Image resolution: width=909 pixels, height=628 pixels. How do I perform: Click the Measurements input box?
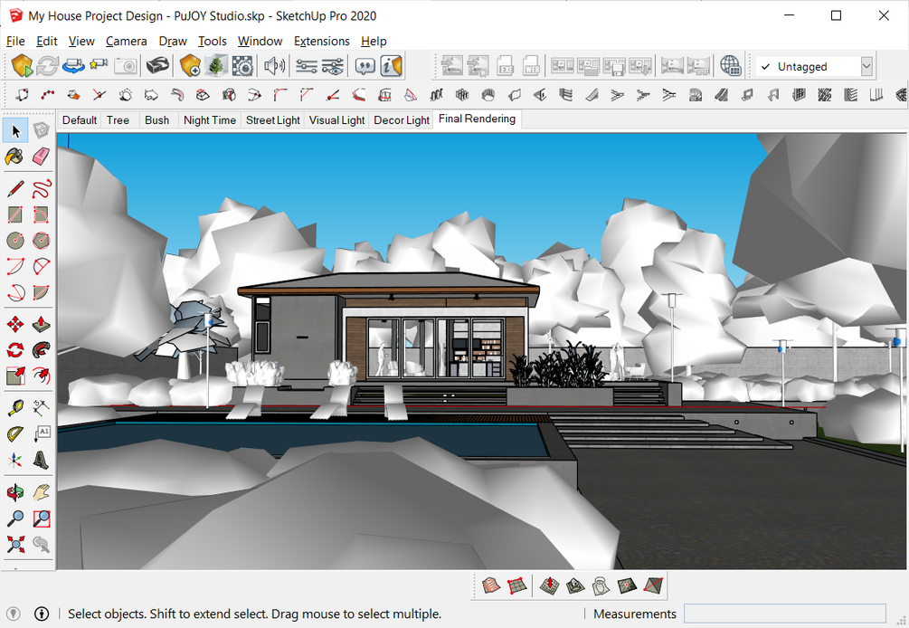coord(785,614)
